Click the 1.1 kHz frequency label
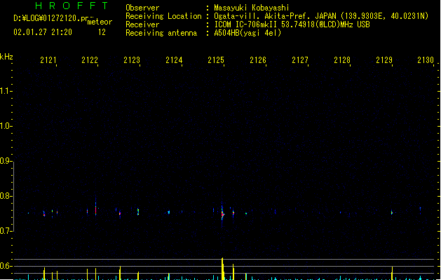 (6, 91)
